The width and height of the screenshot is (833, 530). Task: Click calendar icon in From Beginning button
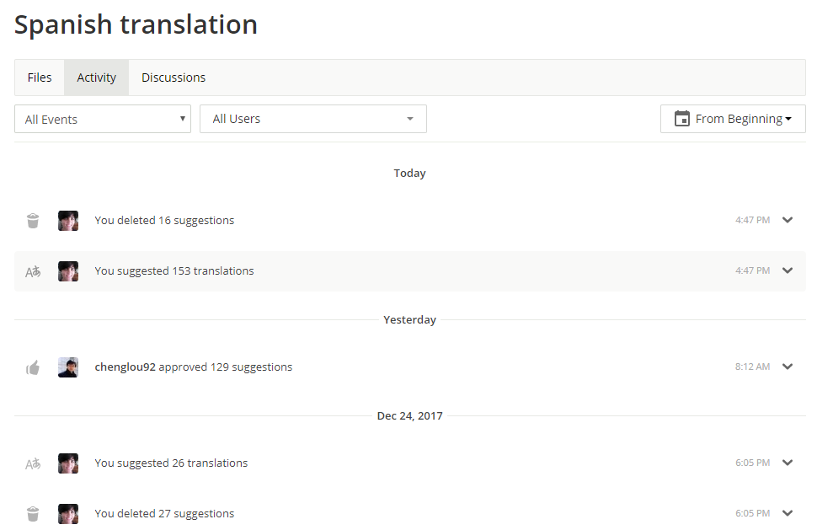[x=681, y=119]
